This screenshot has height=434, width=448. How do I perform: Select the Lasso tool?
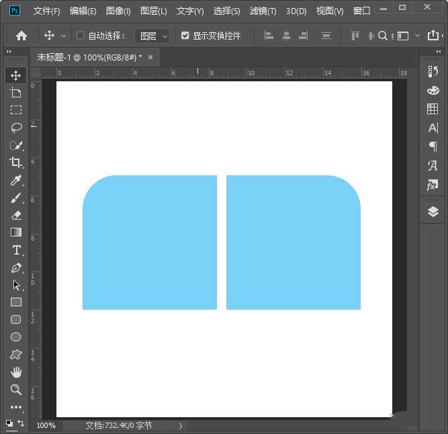pos(16,128)
